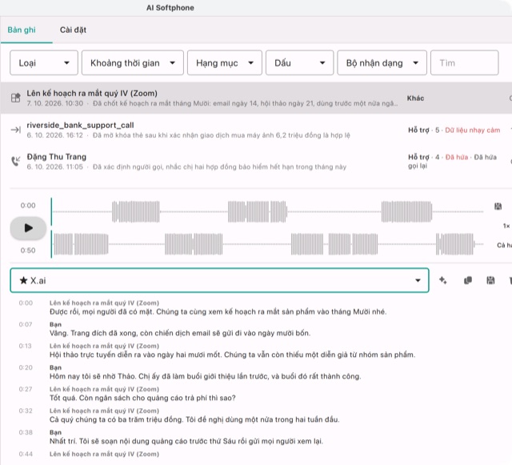This screenshot has width=512, height=465.
Task: Open the X.ai recognizer selector dropdown
Action: pos(219,280)
